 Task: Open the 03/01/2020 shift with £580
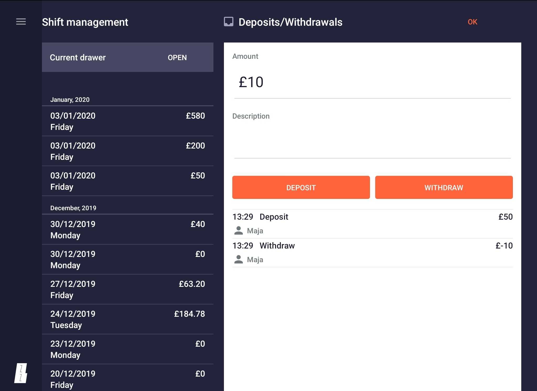(x=128, y=121)
